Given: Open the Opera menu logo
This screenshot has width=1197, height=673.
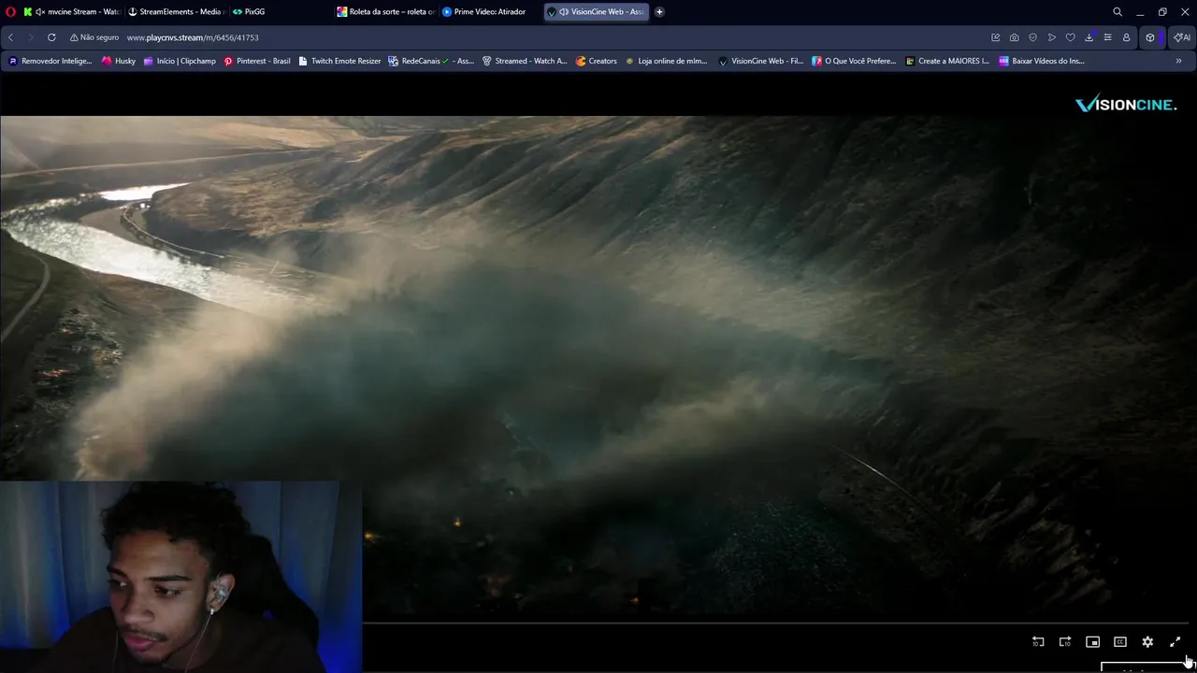Looking at the screenshot, I should (10, 11).
